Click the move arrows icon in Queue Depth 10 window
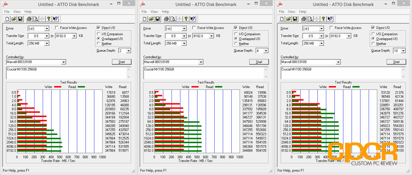Viewport: 412px width, 175px height. coord(317,19)
